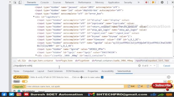Click the Facebook icon in the bottom banner
The width and height of the screenshot is (174, 97).
pyautogui.click(x=4, y=94)
